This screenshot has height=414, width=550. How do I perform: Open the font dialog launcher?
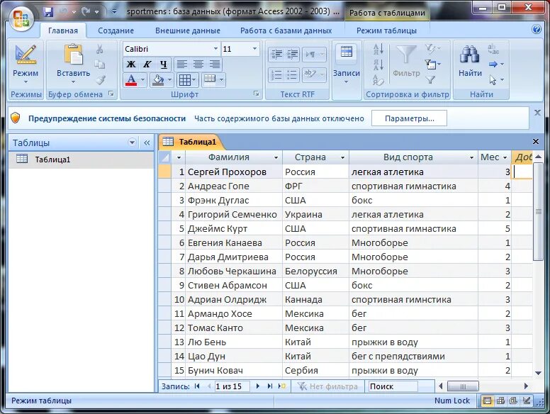[x=257, y=94]
